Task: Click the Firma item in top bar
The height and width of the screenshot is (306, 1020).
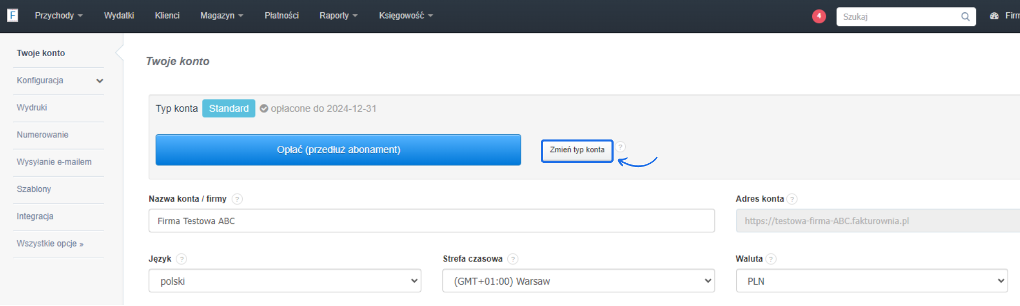Action: coord(1011,15)
